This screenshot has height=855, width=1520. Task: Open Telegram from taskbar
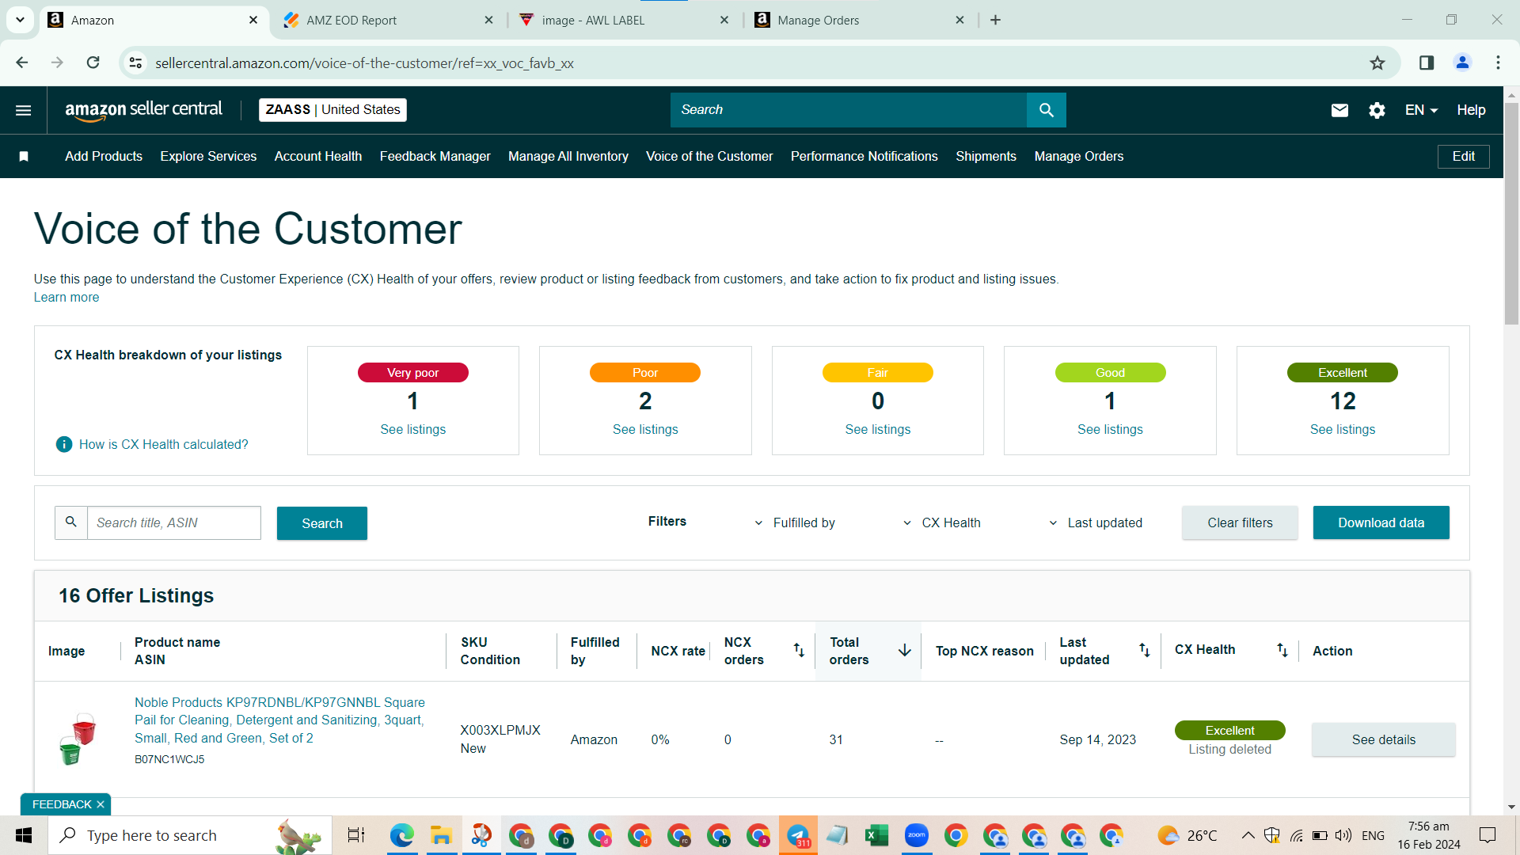(x=798, y=835)
